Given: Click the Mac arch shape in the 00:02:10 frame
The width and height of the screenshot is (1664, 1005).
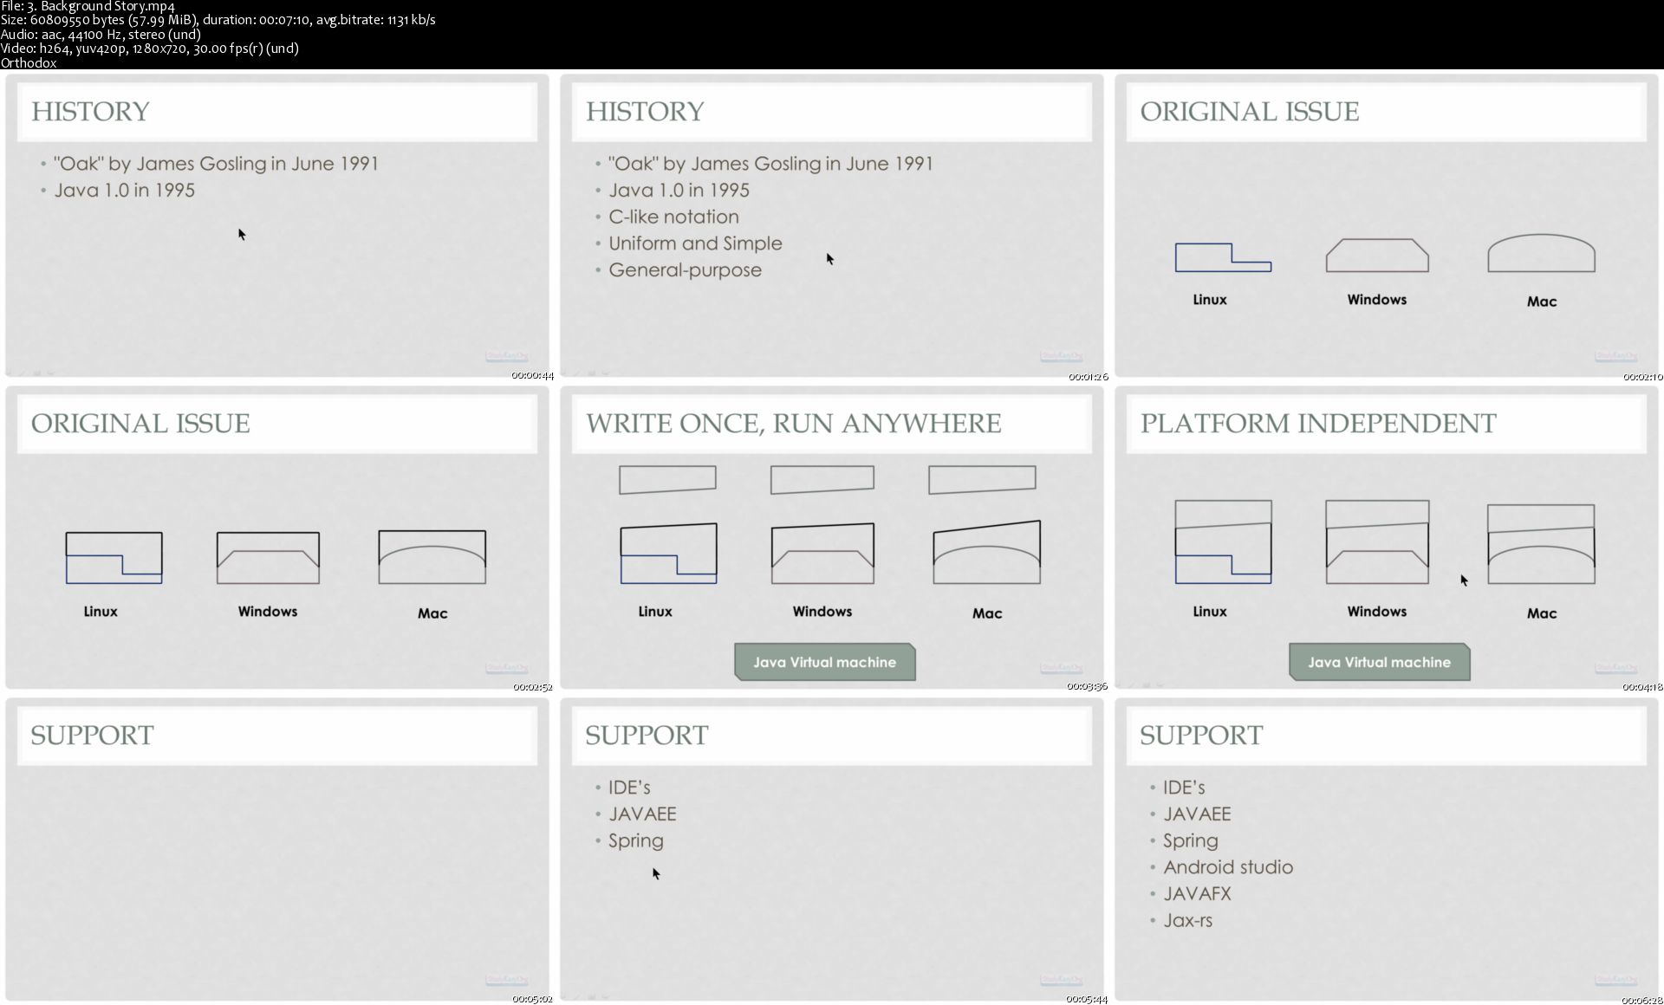Looking at the screenshot, I should coord(1541,253).
